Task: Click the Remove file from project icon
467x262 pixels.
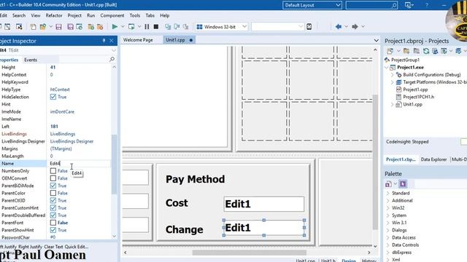Action: (x=100, y=27)
